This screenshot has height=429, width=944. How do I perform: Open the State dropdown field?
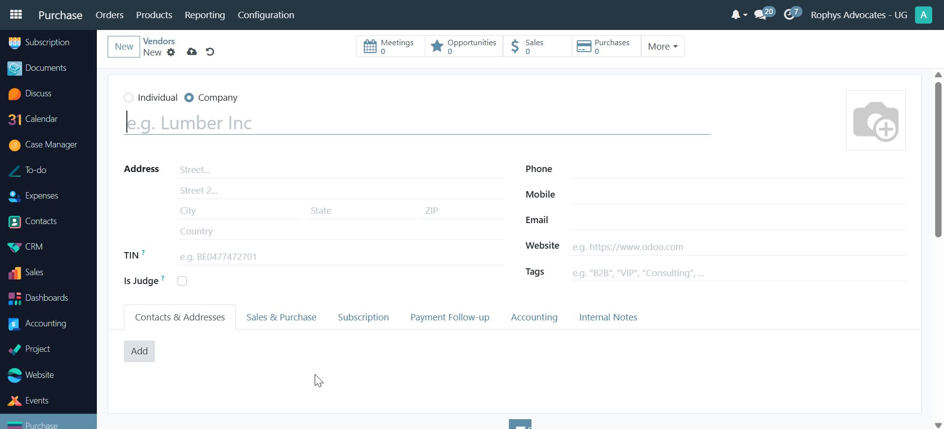362,211
